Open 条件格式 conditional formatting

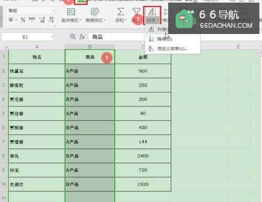[x=71, y=15]
